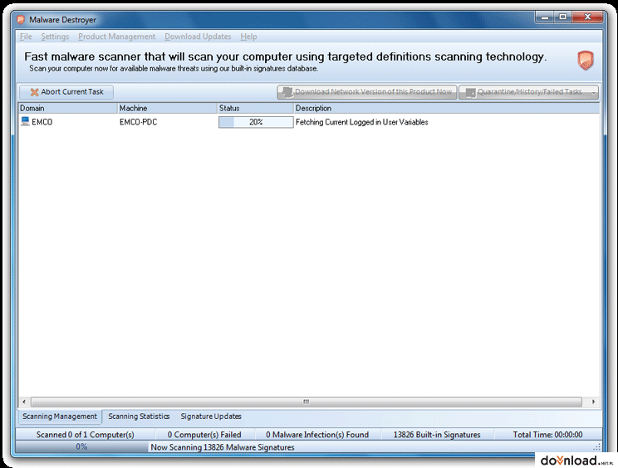The image size is (618, 468).
Task: Open the Product Management menu
Action: (x=116, y=37)
